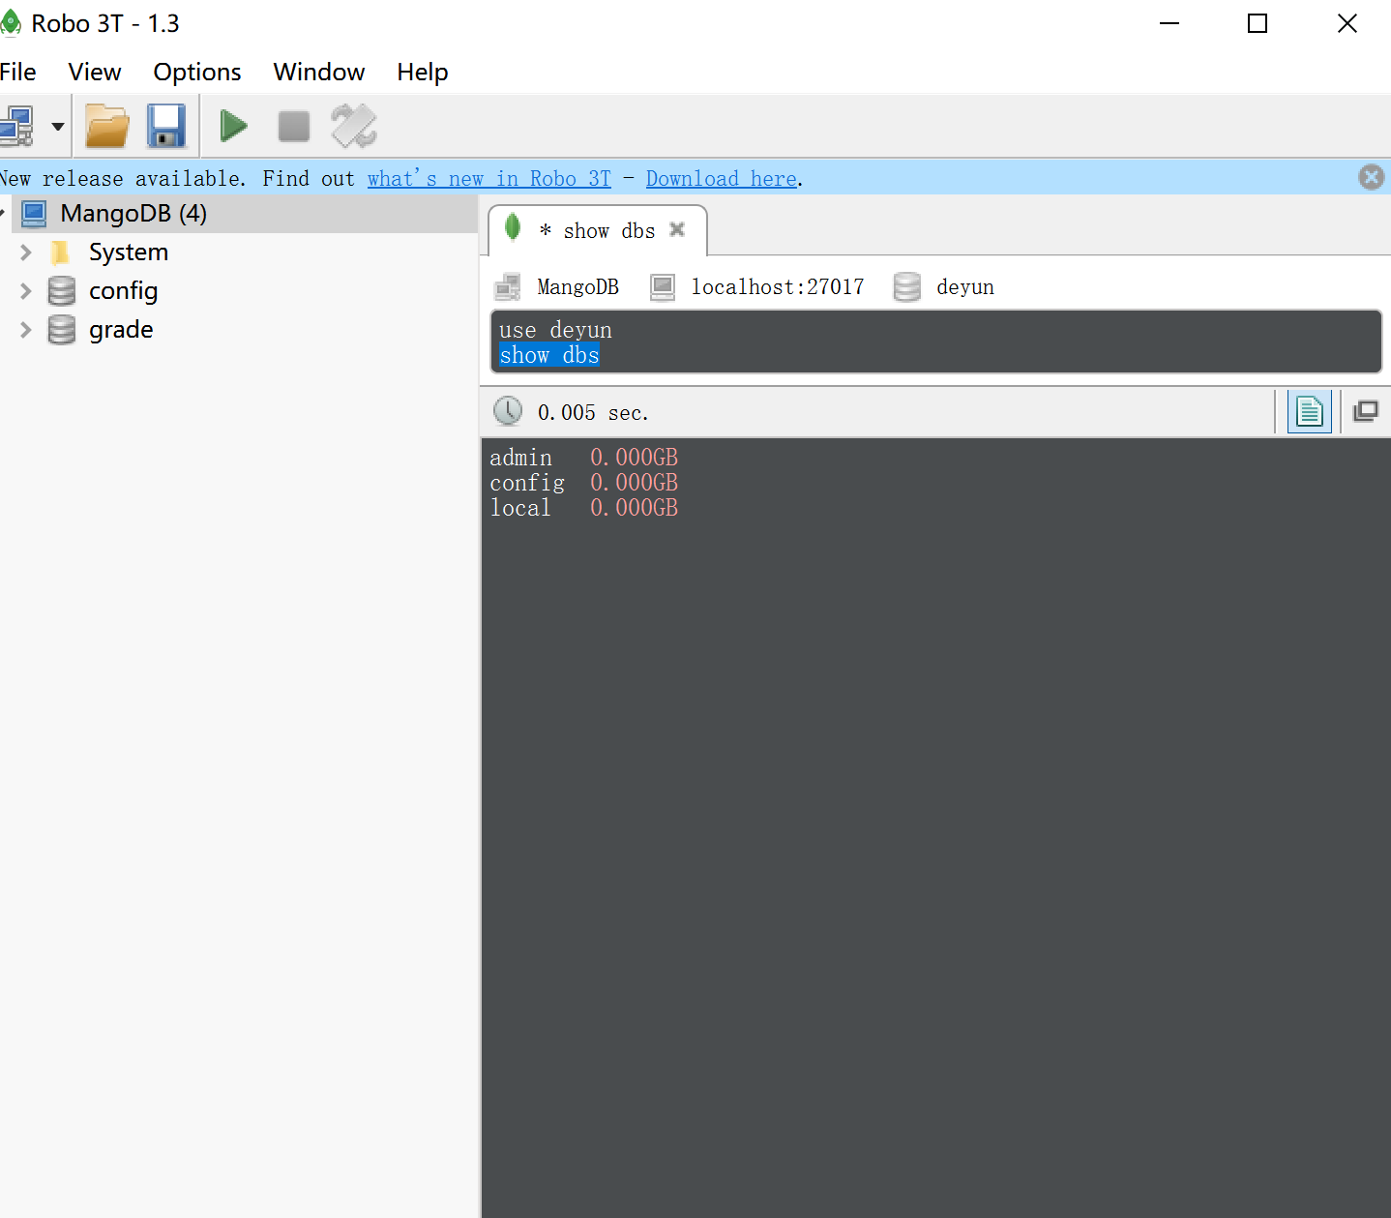Screen dimensions: 1391x1218
Task: Click the MangoDB connection name in query header
Action: 577,287
